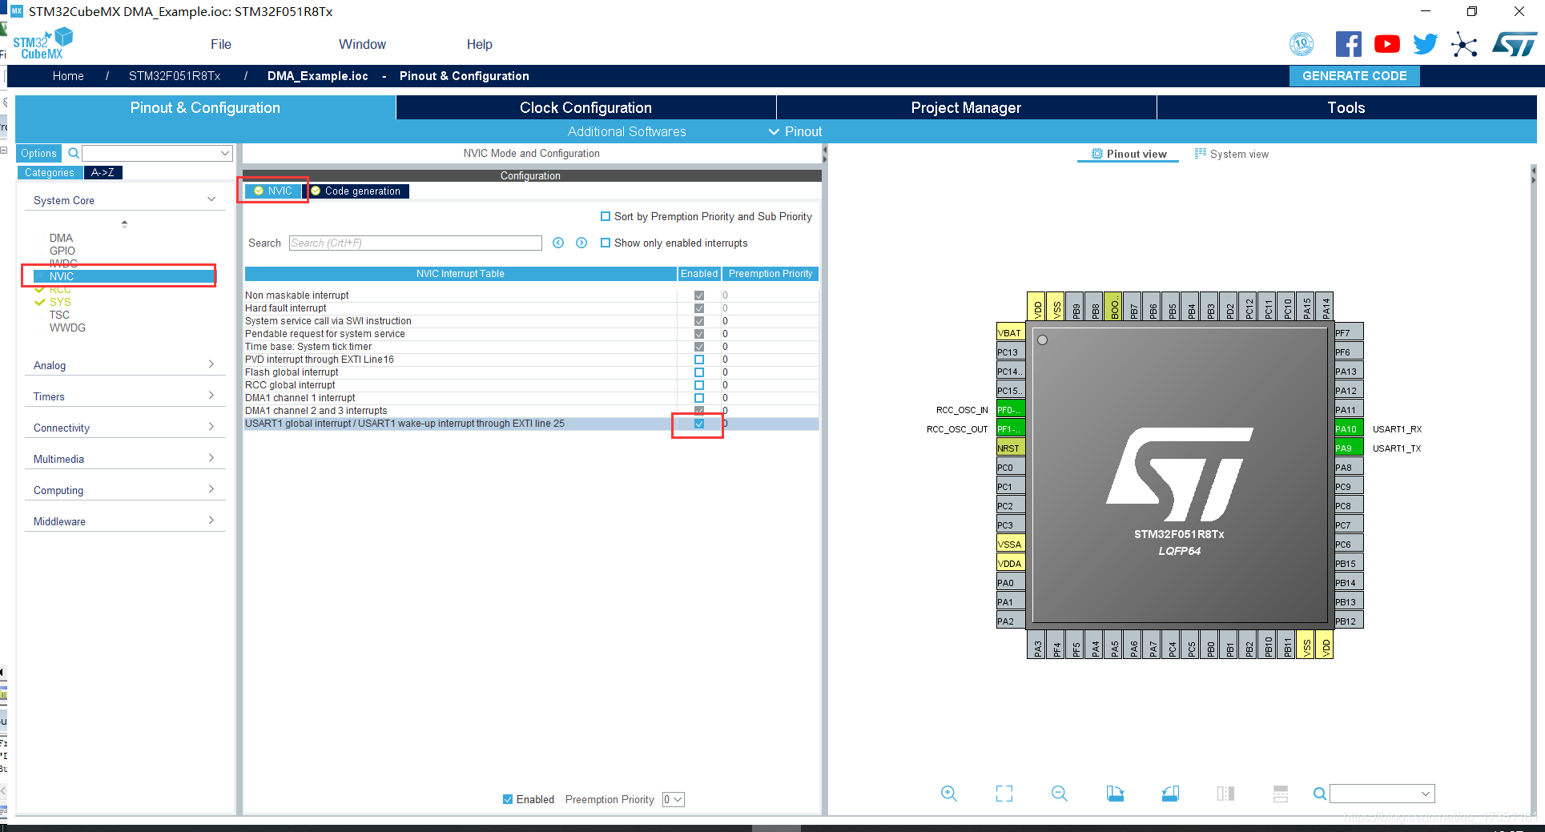Click the horizontal split view icon
This screenshot has width=1545, height=832.
tap(1281, 794)
